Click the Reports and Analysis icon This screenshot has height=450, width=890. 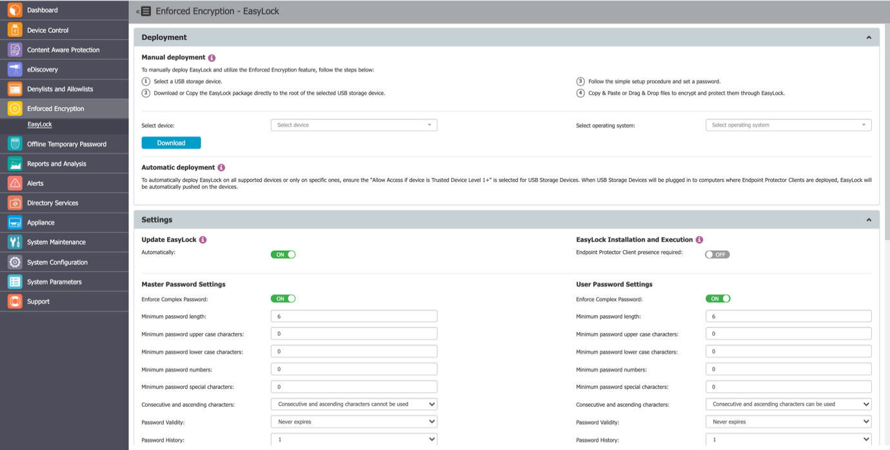tap(15, 164)
